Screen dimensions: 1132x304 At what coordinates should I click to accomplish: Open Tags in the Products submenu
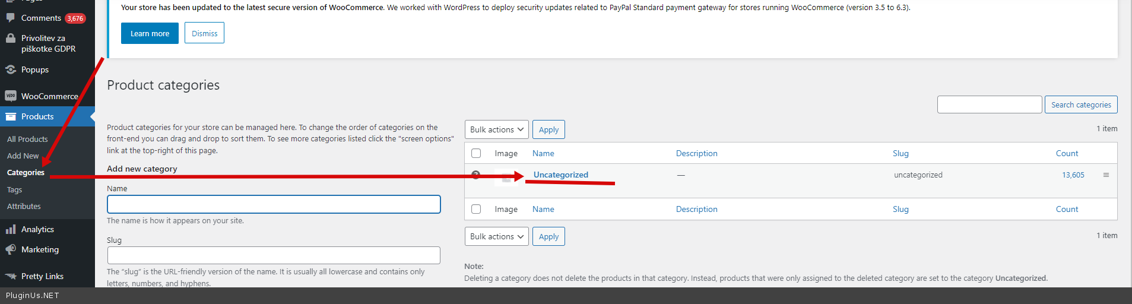point(15,190)
